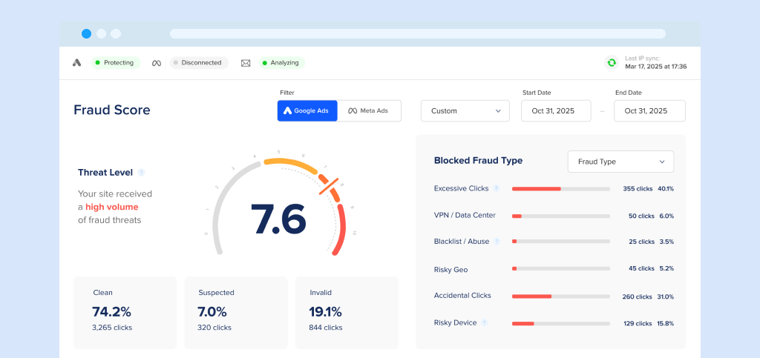This screenshot has height=358, width=760.
Task: Open the Custom date range dropdown
Action: pyautogui.click(x=465, y=111)
